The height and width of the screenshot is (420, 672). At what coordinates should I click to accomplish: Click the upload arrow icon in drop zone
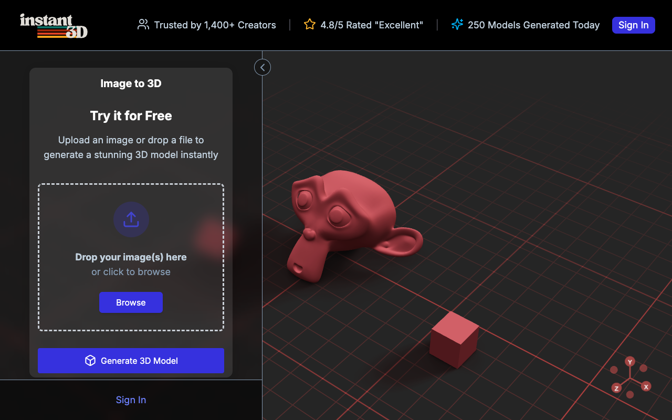pyautogui.click(x=131, y=219)
